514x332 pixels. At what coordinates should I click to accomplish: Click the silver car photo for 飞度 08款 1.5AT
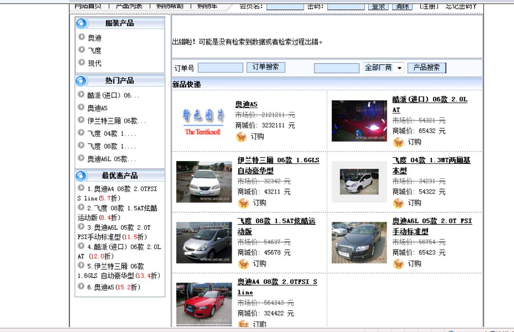(204, 243)
